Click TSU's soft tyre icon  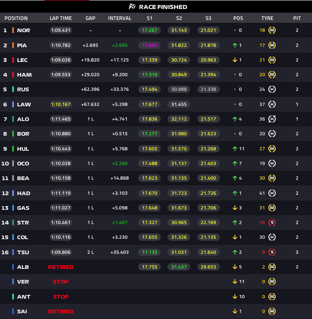click(272, 252)
